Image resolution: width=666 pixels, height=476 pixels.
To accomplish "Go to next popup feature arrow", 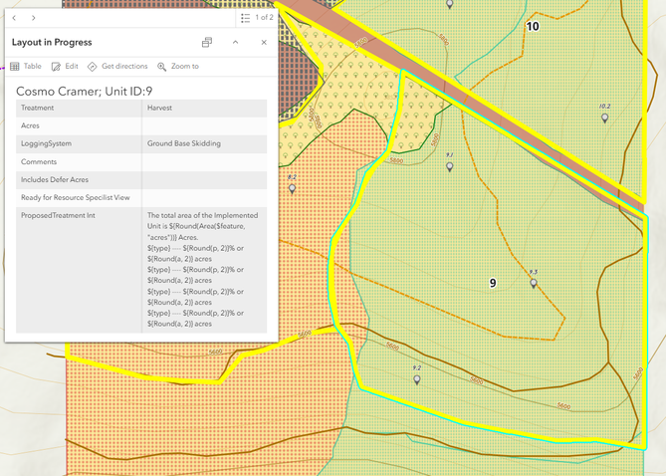I will pyautogui.click(x=33, y=18).
